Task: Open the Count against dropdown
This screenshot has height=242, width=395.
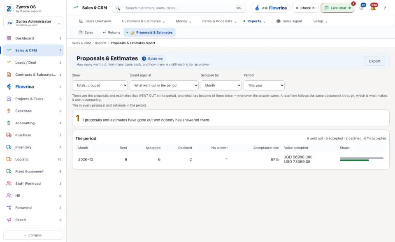Action: click(164, 86)
